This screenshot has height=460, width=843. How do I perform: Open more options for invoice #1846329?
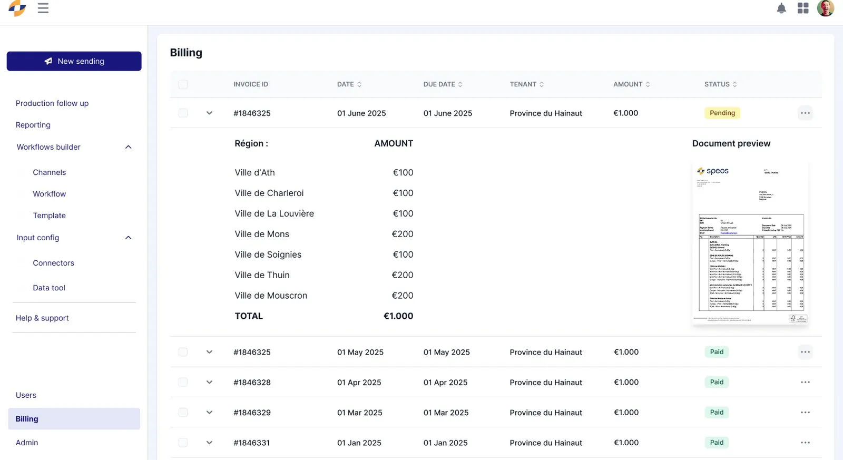coord(805,413)
